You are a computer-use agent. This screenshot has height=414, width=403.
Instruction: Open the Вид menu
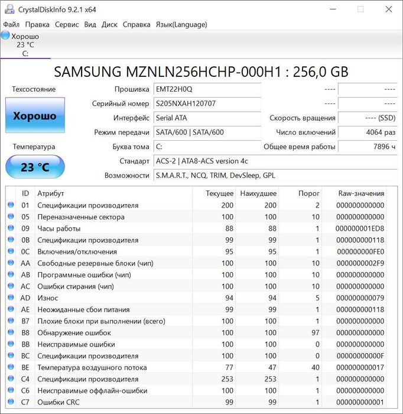[90, 25]
